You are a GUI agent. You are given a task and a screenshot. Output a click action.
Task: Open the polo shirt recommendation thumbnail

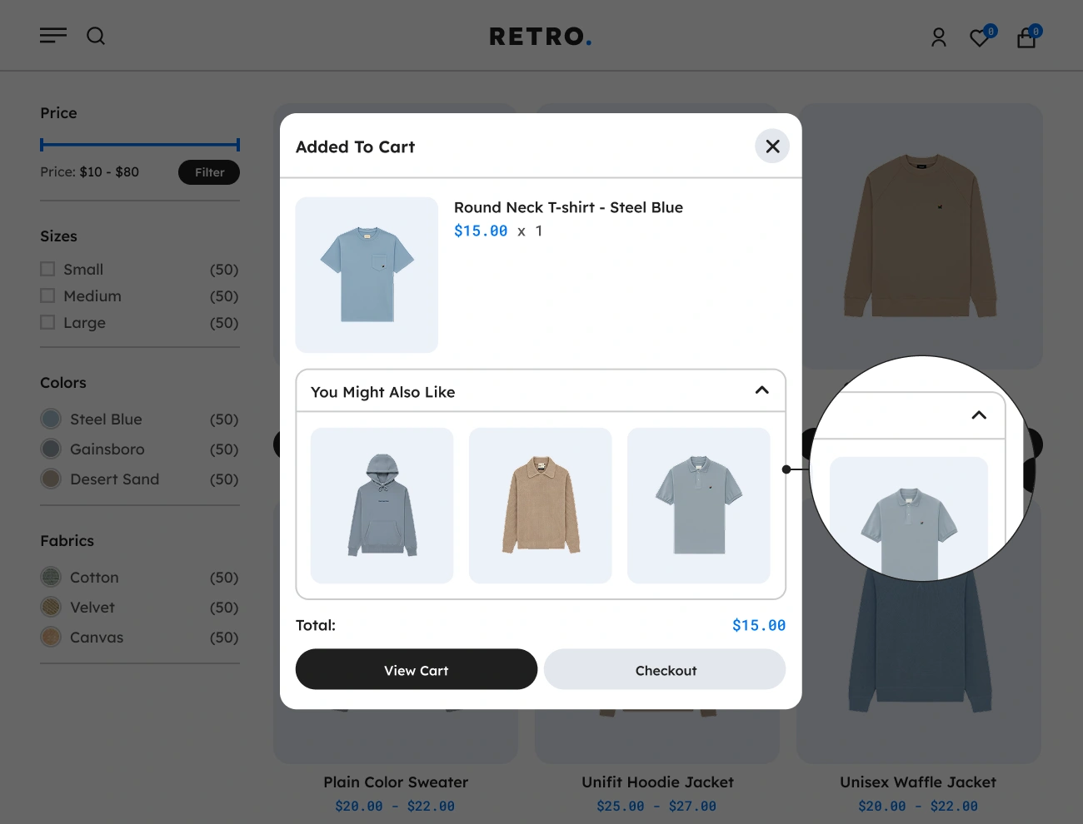pos(699,505)
